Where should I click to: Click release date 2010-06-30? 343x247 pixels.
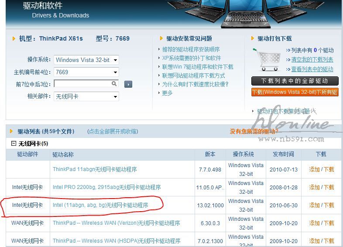284,206
